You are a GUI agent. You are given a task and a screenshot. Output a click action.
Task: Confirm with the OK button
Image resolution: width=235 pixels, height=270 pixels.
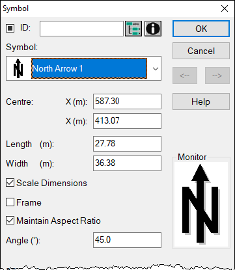coord(201,29)
